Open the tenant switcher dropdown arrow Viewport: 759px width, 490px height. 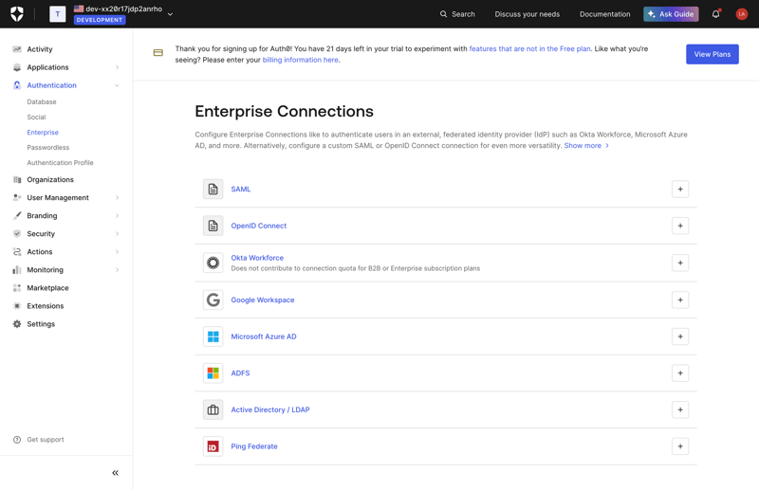(170, 14)
